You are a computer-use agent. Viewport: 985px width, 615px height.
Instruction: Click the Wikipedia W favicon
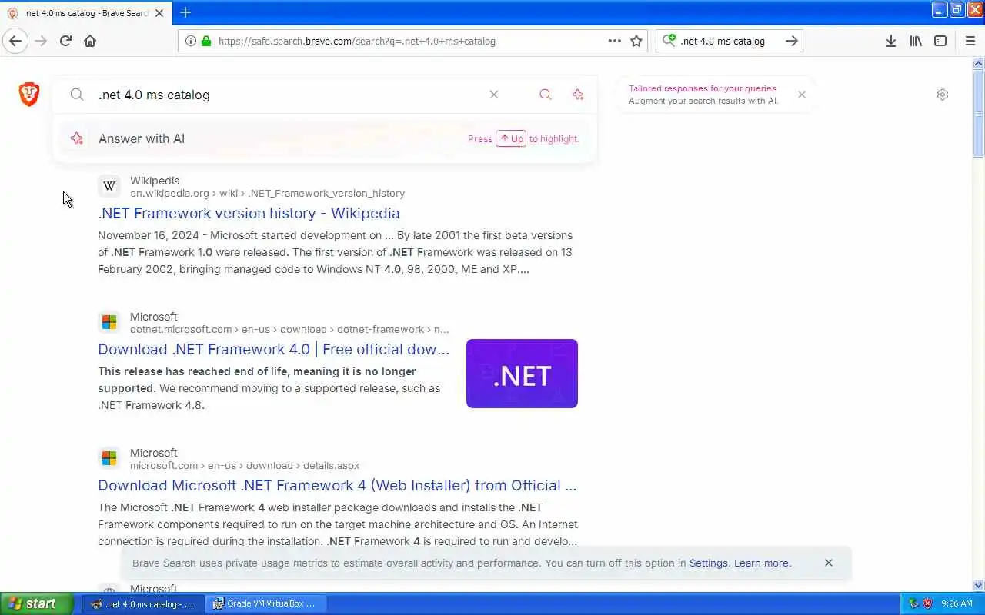tap(109, 186)
